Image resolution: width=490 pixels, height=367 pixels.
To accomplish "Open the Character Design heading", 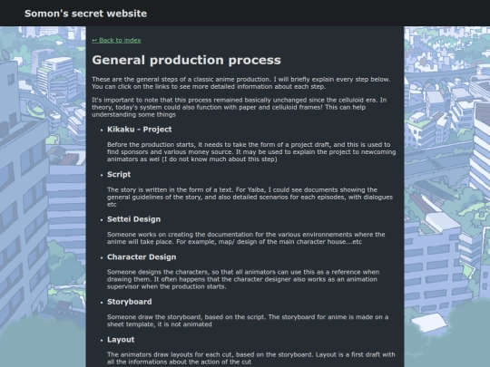I will tap(142, 256).
